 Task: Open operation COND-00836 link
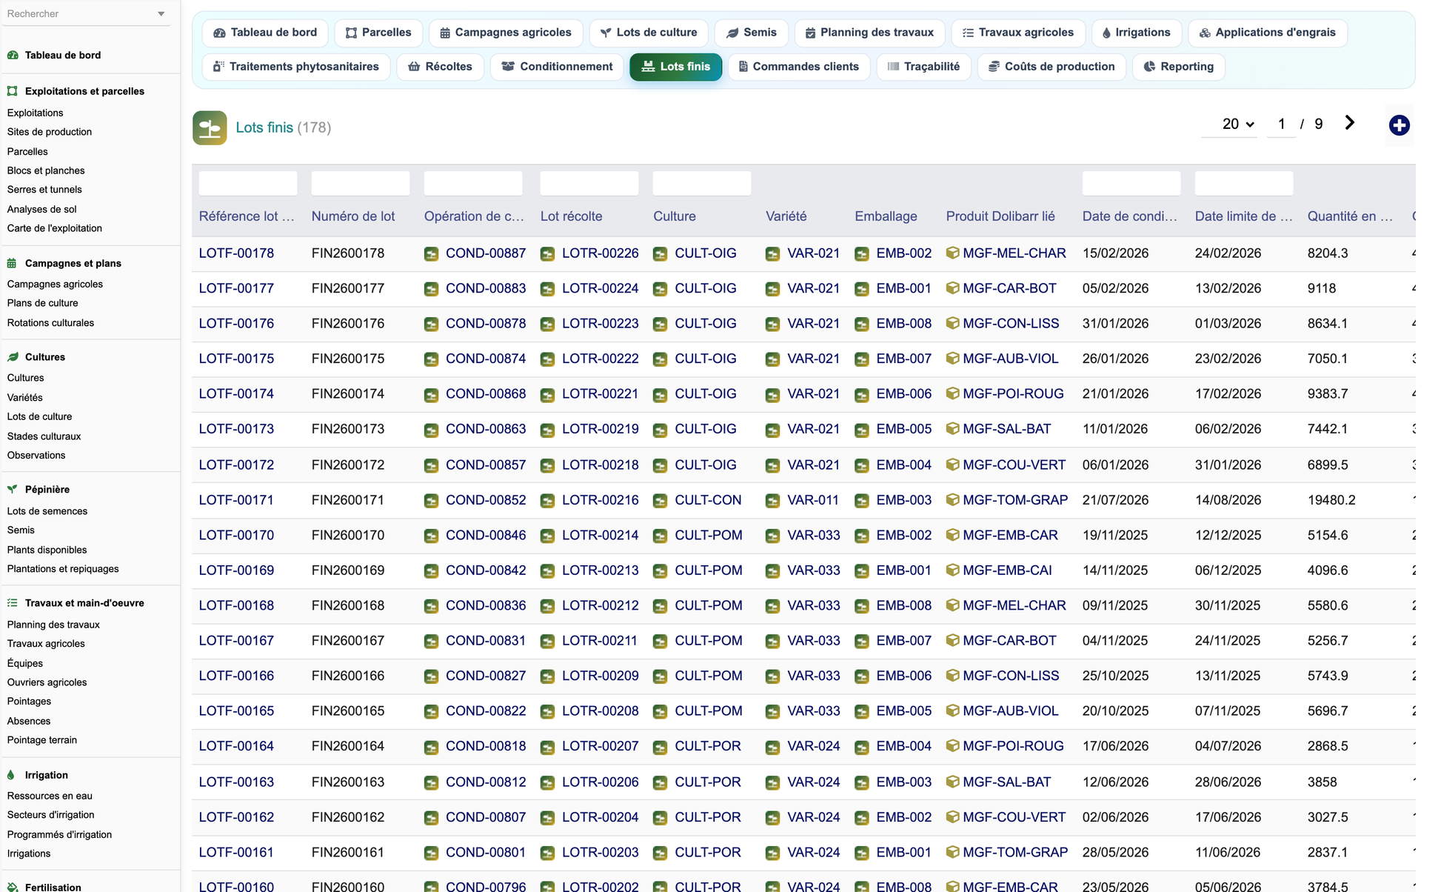[x=486, y=605]
